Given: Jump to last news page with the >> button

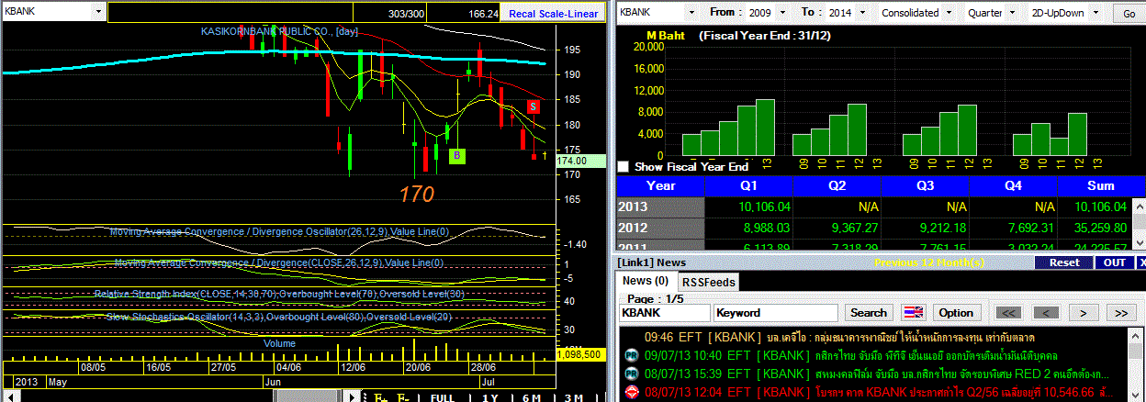Looking at the screenshot, I should 1120,313.
